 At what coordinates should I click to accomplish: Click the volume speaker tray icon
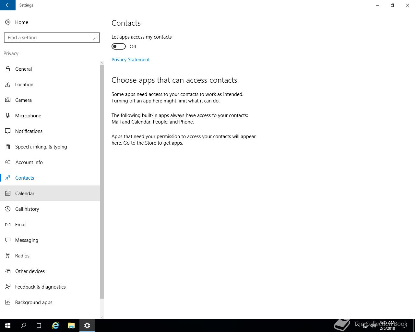tap(373, 326)
